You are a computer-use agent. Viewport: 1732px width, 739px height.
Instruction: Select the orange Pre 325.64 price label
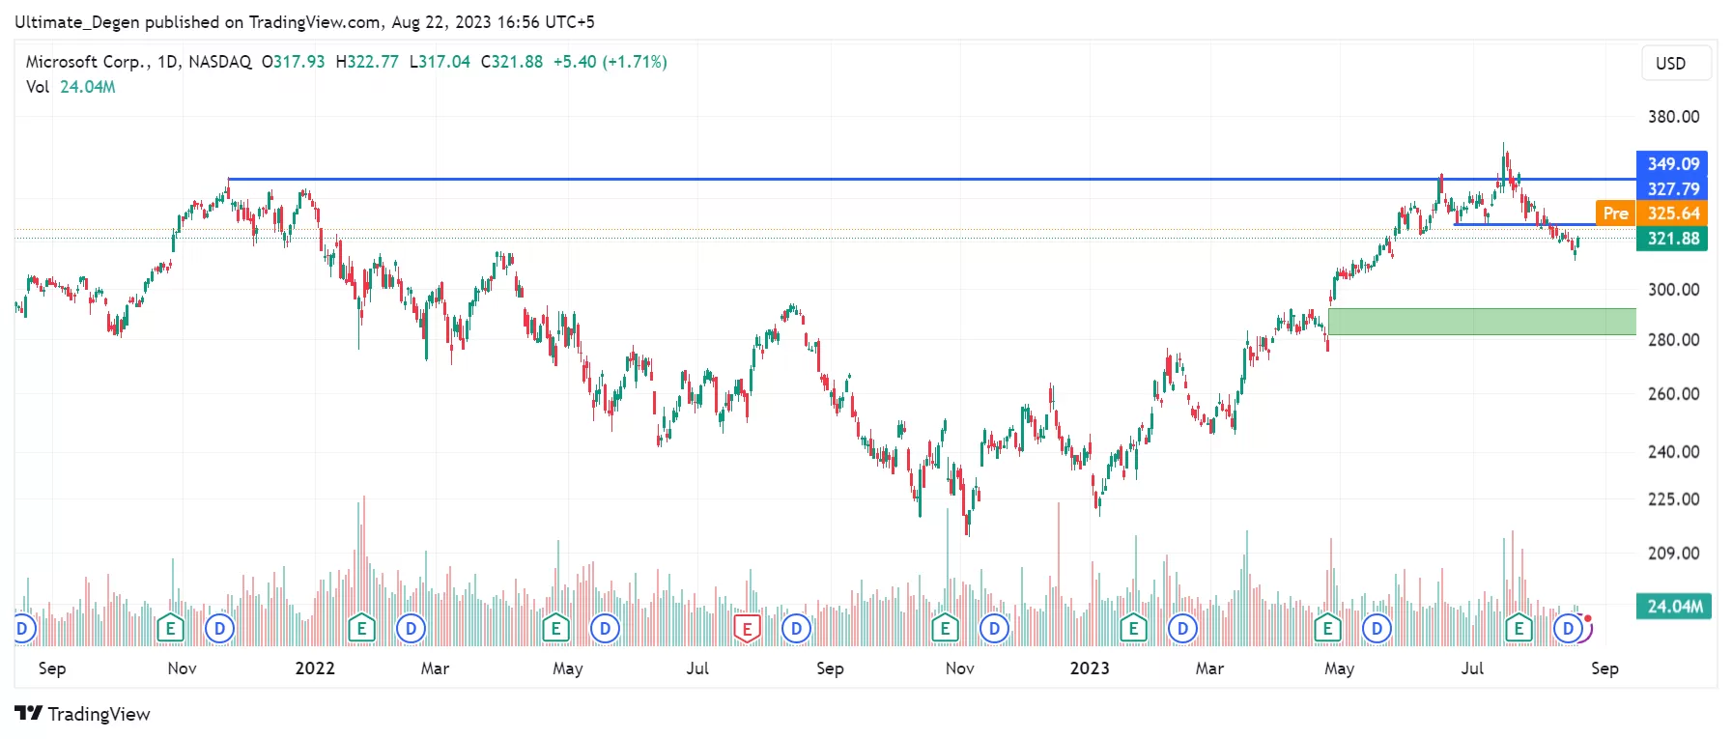(x=1652, y=213)
